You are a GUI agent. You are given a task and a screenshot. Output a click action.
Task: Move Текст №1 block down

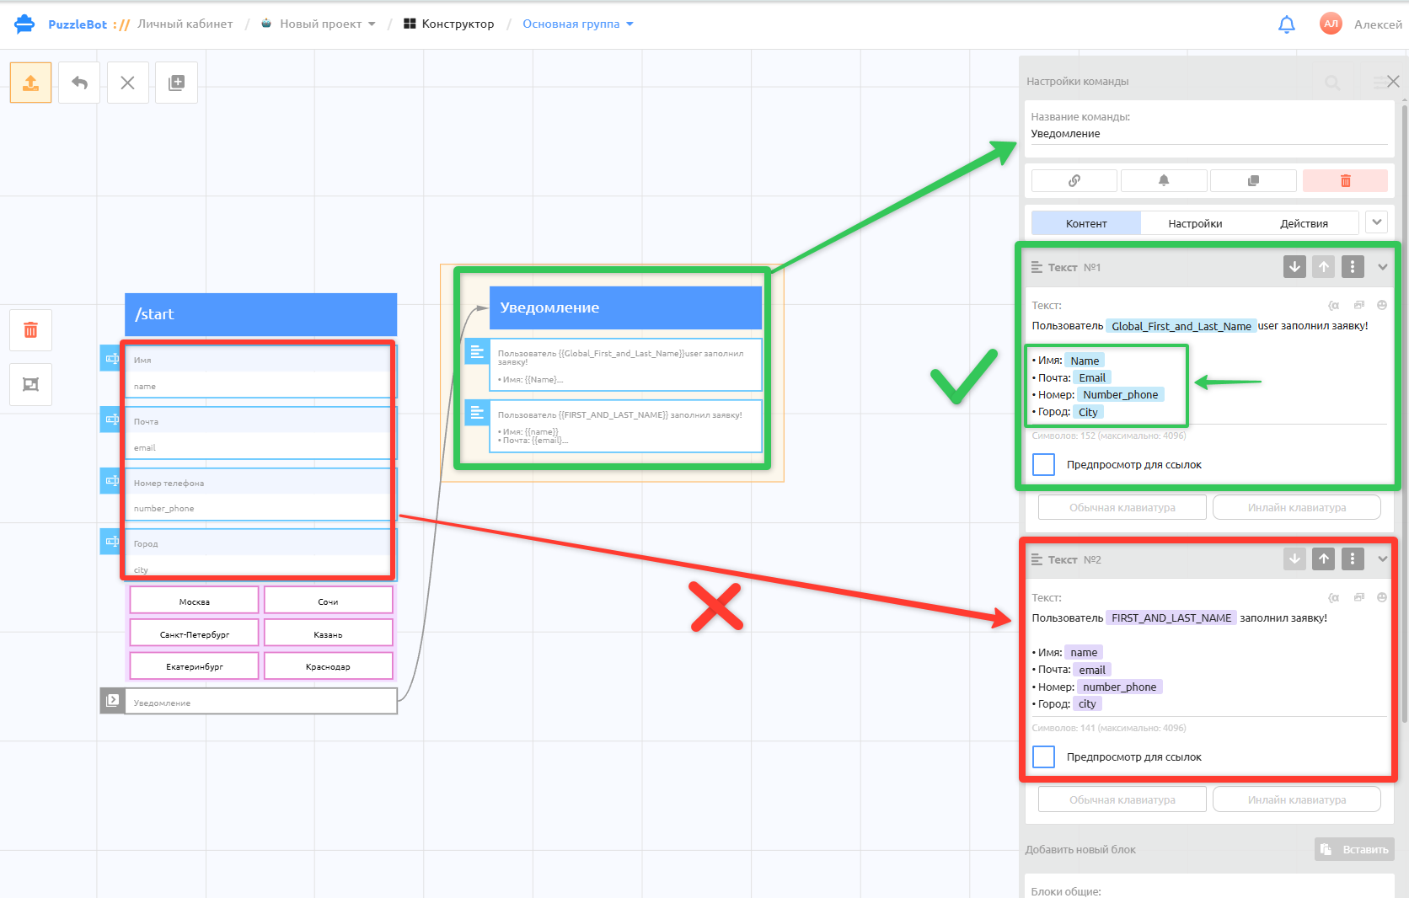[x=1294, y=267]
